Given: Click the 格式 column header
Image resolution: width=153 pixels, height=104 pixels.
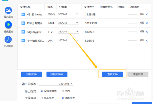Looking at the screenshot, I should (50, 7).
